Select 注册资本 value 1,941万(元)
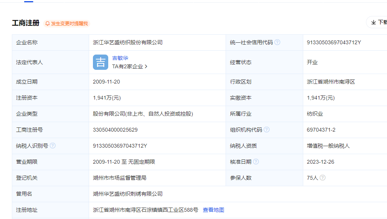387x219 pixels. [x=107, y=98]
